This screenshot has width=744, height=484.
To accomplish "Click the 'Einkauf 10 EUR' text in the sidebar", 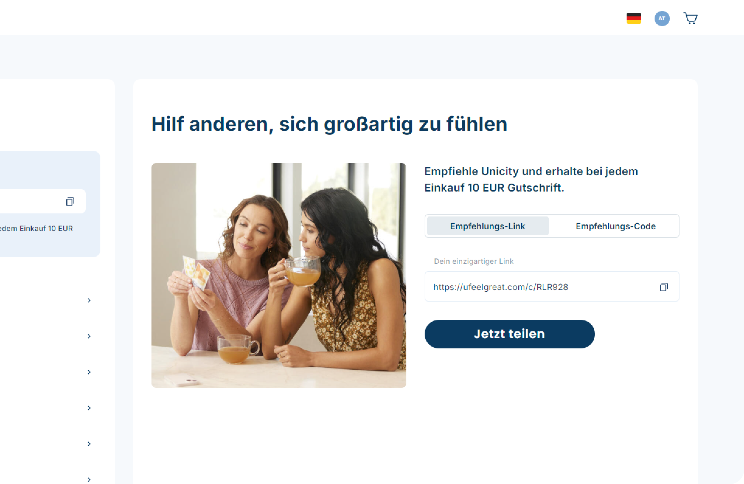I will click(46, 228).
